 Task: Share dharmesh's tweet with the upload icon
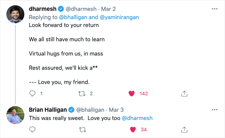click(x=184, y=94)
